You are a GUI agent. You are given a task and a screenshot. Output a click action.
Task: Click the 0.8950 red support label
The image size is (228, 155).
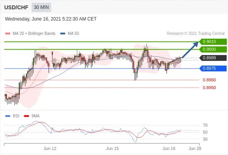point(209,88)
